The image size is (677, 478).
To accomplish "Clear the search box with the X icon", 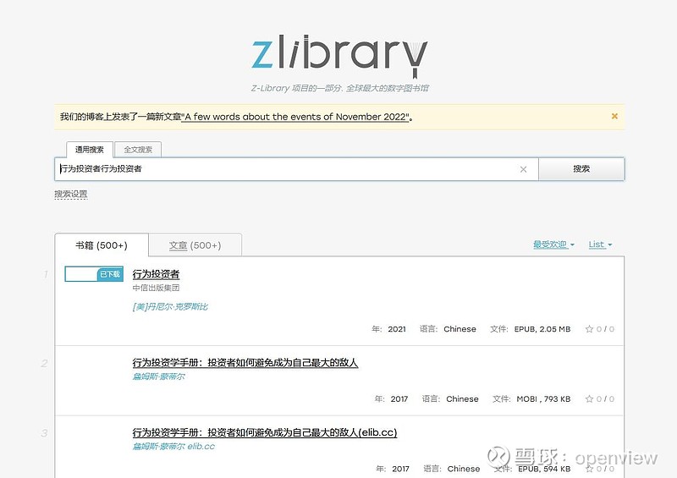I will coord(523,169).
